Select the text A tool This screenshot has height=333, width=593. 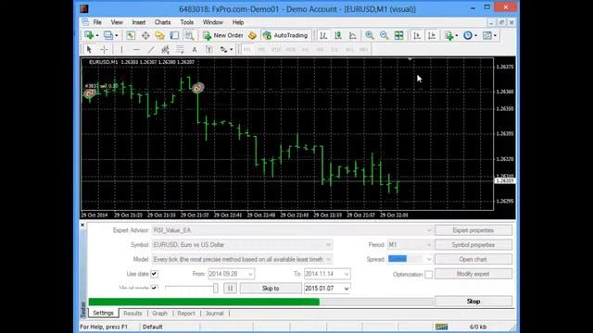coord(195,49)
